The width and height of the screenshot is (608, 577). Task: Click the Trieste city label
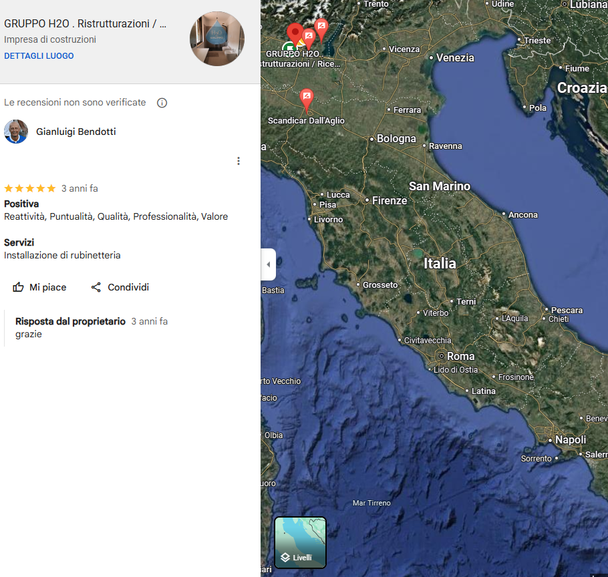tap(537, 40)
